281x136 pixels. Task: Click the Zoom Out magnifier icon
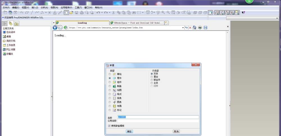click(x=168, y=13)
